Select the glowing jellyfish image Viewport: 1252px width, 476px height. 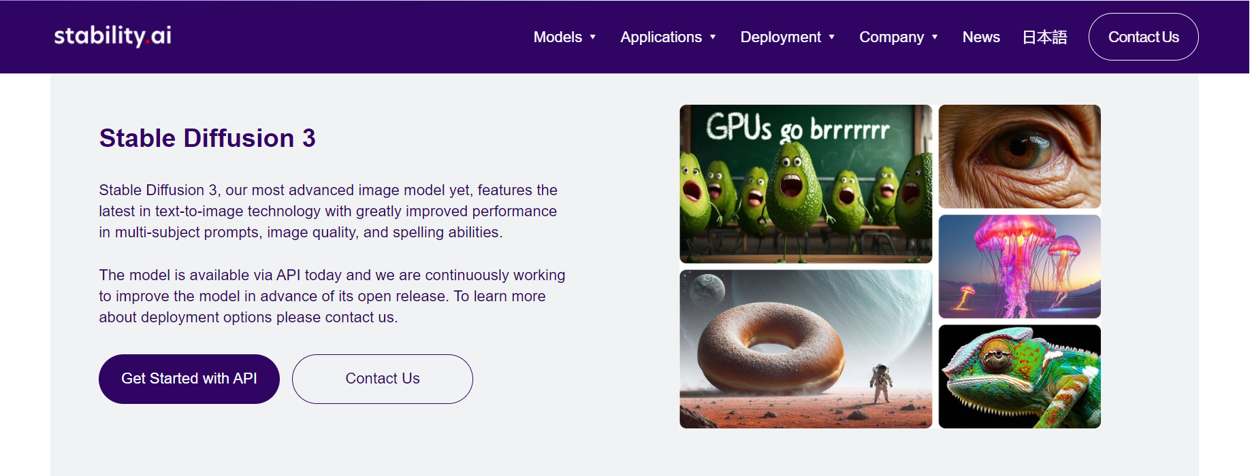coord(1019,267)
